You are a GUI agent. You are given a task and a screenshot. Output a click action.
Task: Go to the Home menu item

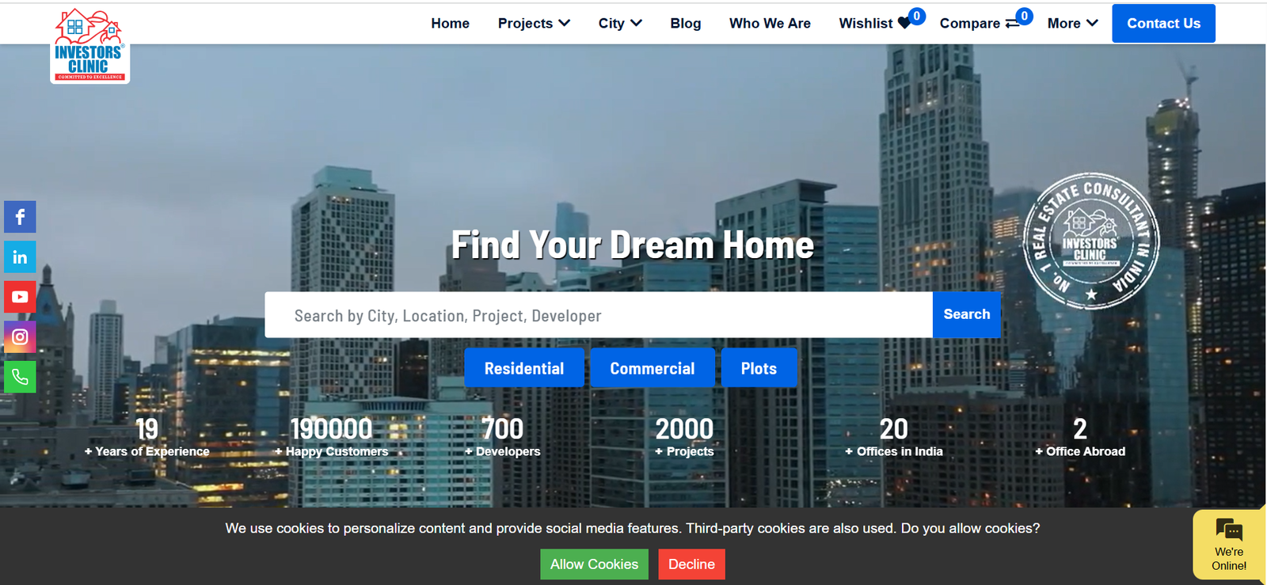[x=450, y=24]
